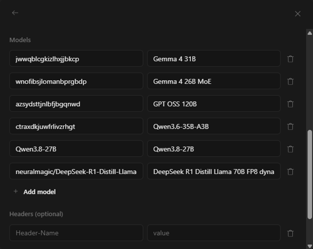313x249 pixels.
Task: Delete the Qwen3.8-27B model row
Action: click(290, 149)
